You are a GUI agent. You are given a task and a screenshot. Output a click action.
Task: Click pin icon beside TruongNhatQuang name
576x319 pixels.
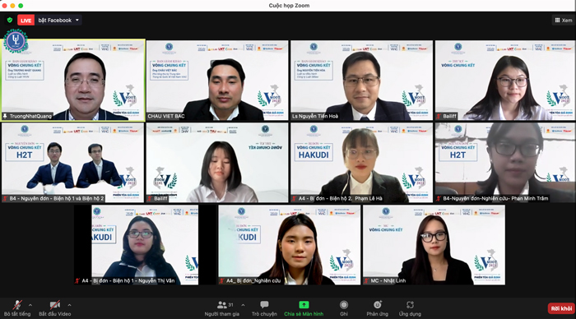pyautogui.click(x=5, y=116)
